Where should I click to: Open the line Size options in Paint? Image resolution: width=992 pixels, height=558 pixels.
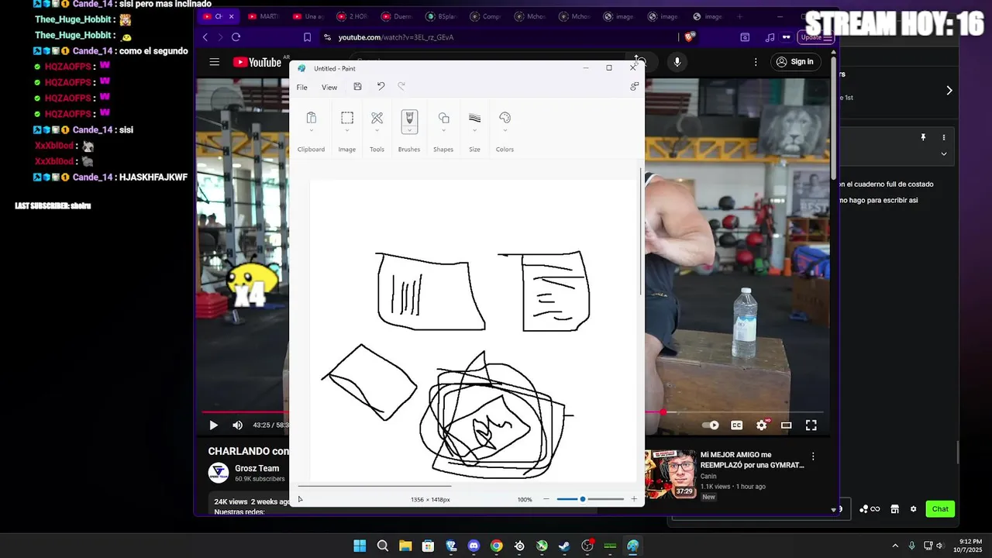click(x=474, y=118)
